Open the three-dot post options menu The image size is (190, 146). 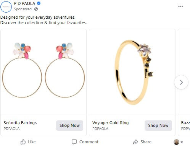[180, 6]
